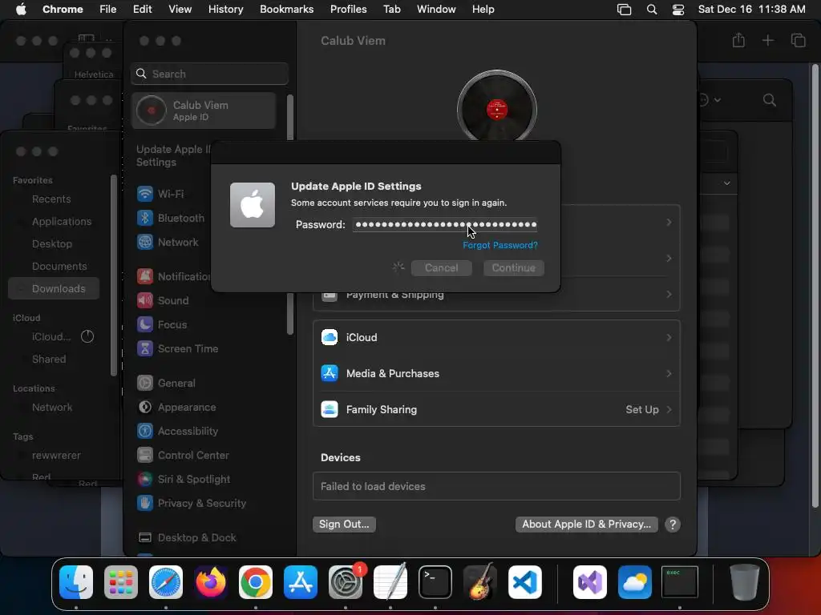Open Focus settings
The width and height of the screenshot is (821, 615).
[162, 325]
